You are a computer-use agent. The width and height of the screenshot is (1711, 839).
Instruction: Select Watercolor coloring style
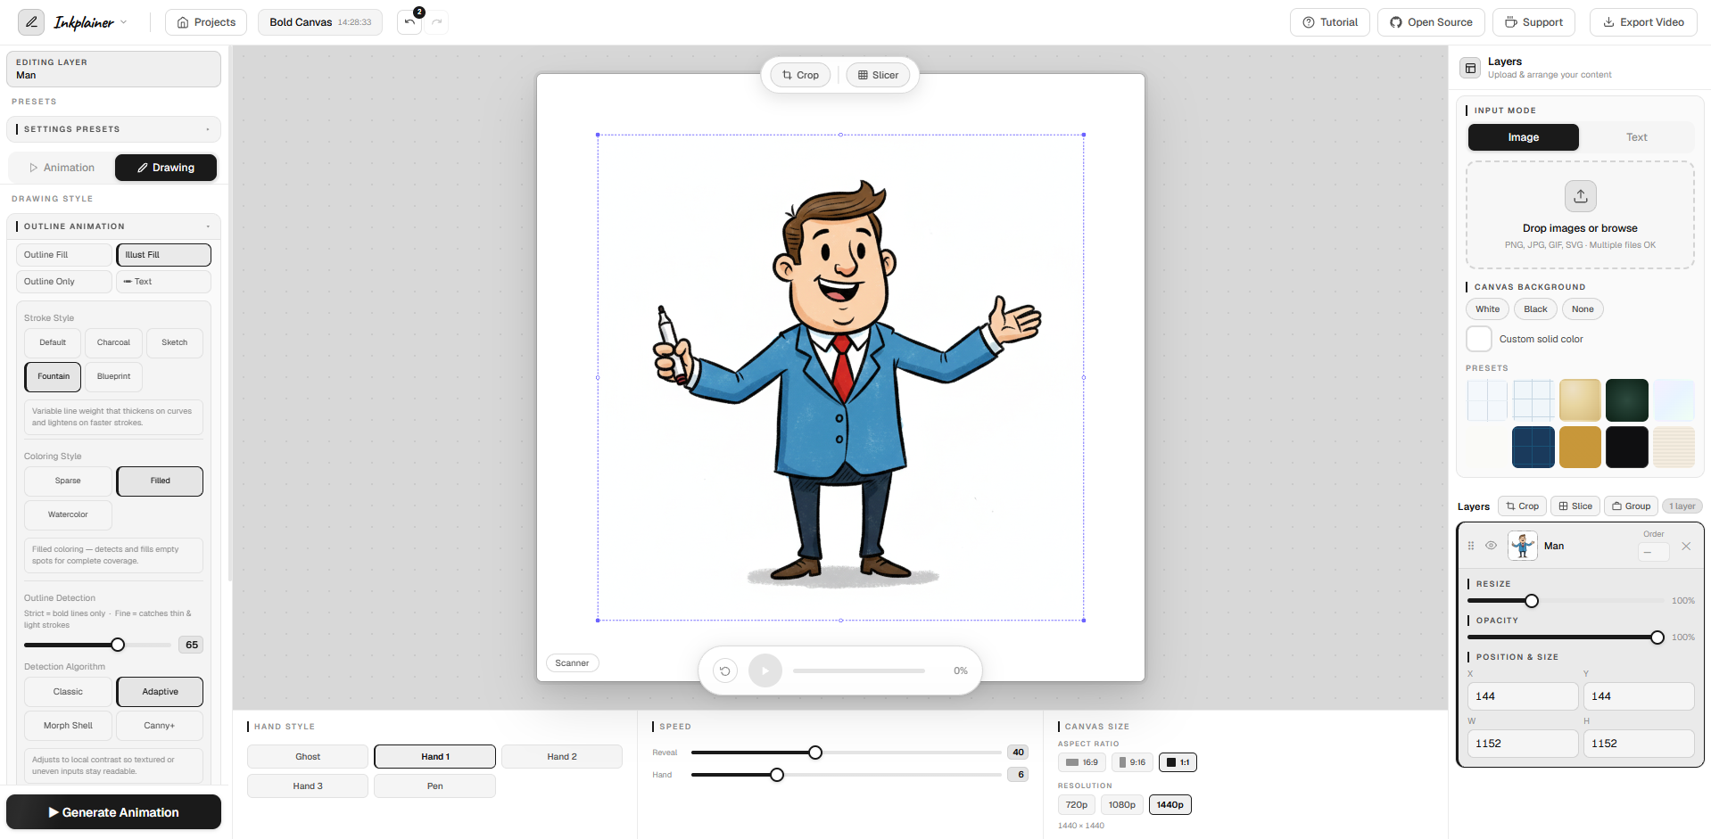pyautogui.click(x=68, y=515)
